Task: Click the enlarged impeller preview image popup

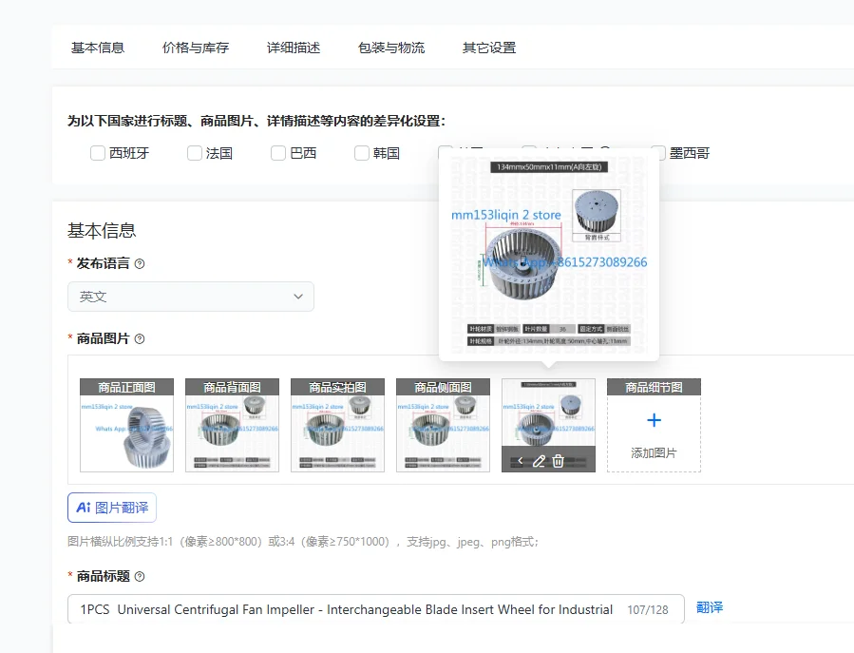Action: (549, 255)
